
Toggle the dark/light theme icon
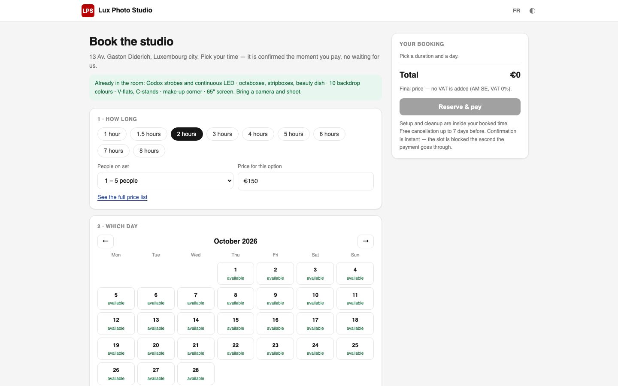(x=532, y=11)
